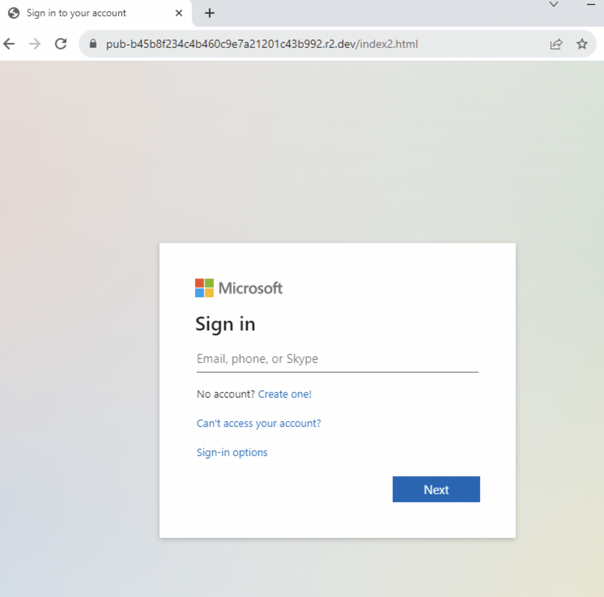Select the 'Sign in to your account' tab
604x597 pixels.
click(x=96, y=13)
